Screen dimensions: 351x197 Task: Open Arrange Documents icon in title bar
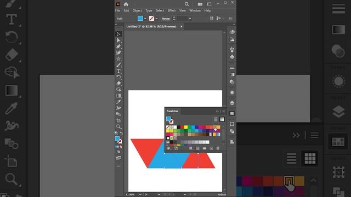click(x=200, y=4)
